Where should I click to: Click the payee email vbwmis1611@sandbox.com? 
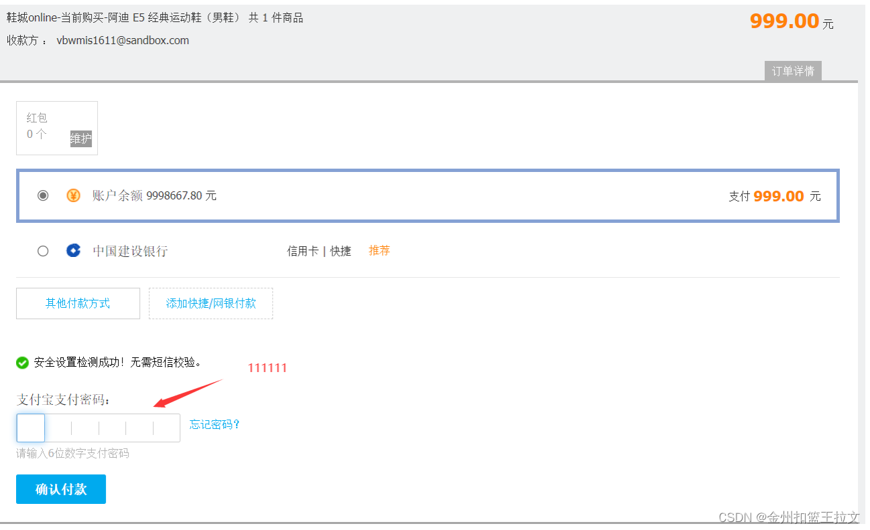(x=123, y=40)
